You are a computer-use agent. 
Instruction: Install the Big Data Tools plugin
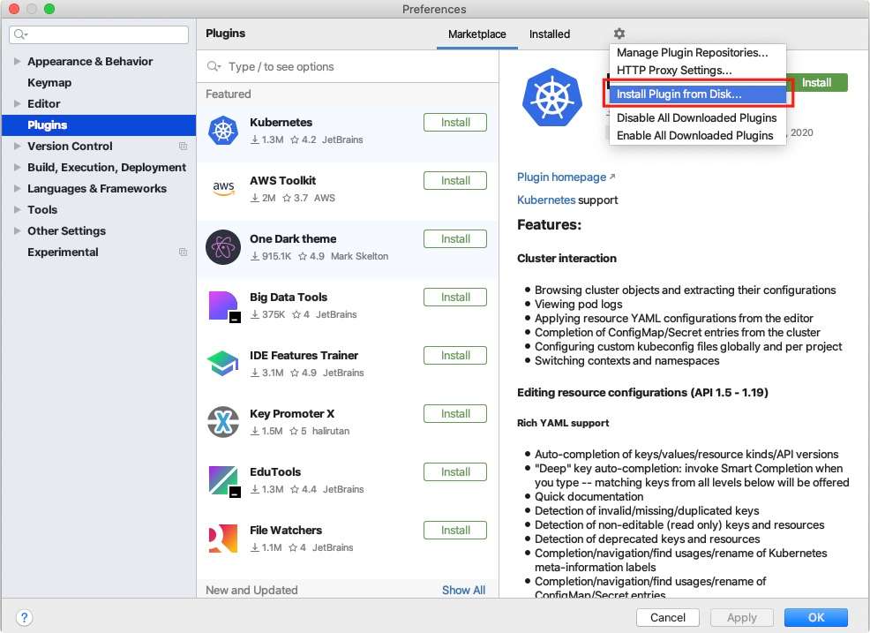[455, 298]
